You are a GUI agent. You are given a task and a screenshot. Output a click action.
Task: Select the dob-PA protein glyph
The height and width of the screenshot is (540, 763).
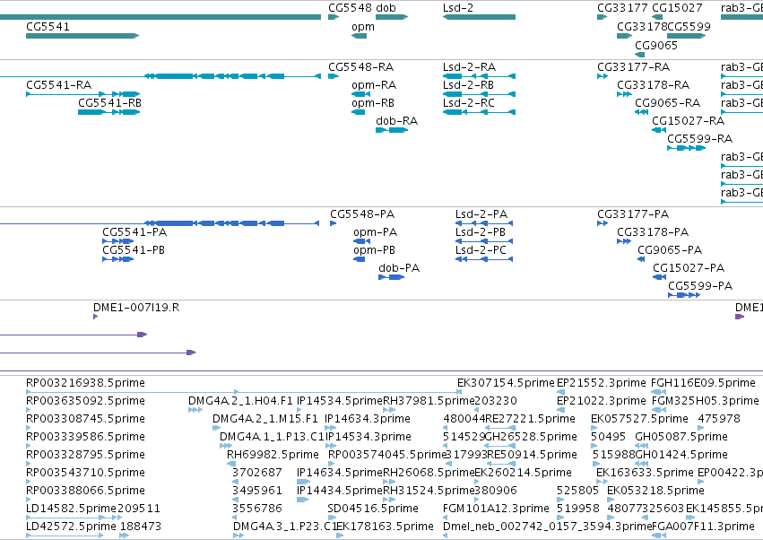click(391, 277)
